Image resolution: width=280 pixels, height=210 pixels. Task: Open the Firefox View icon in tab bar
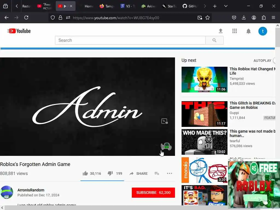coord(5,6)
